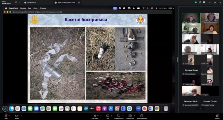The width and height of the screenshot is (223, 120).
Task: Click the ribbon submunition photo on the slide
Action: pyautogui.click(x=57, y=63)
